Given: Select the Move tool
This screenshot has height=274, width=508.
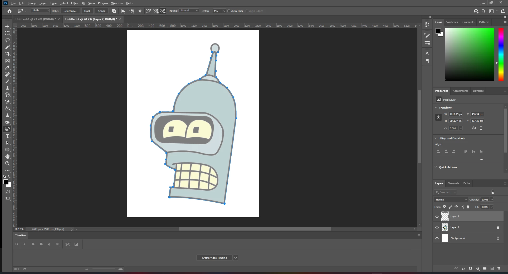Looking at the screenshot, I should (7, 26).
